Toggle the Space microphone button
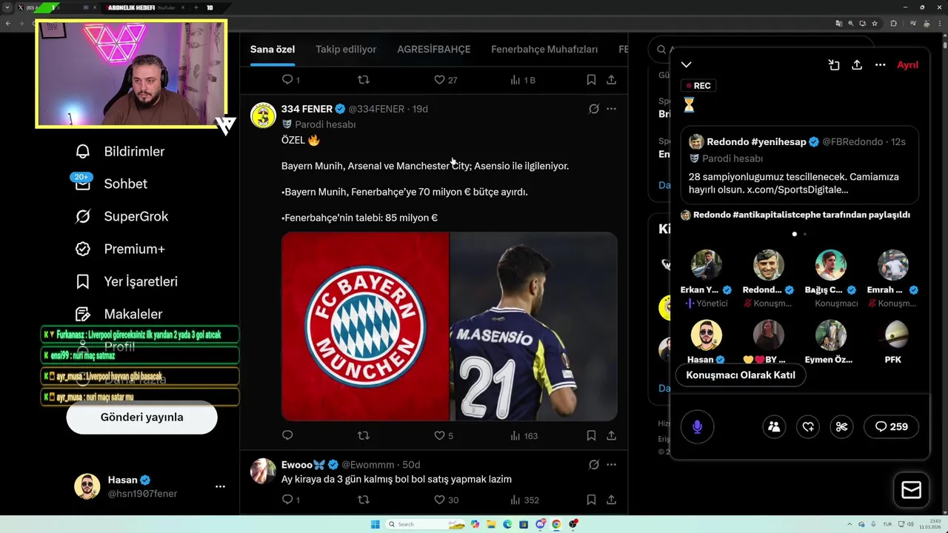Screen dimensions: 948x533 point(697,426)
